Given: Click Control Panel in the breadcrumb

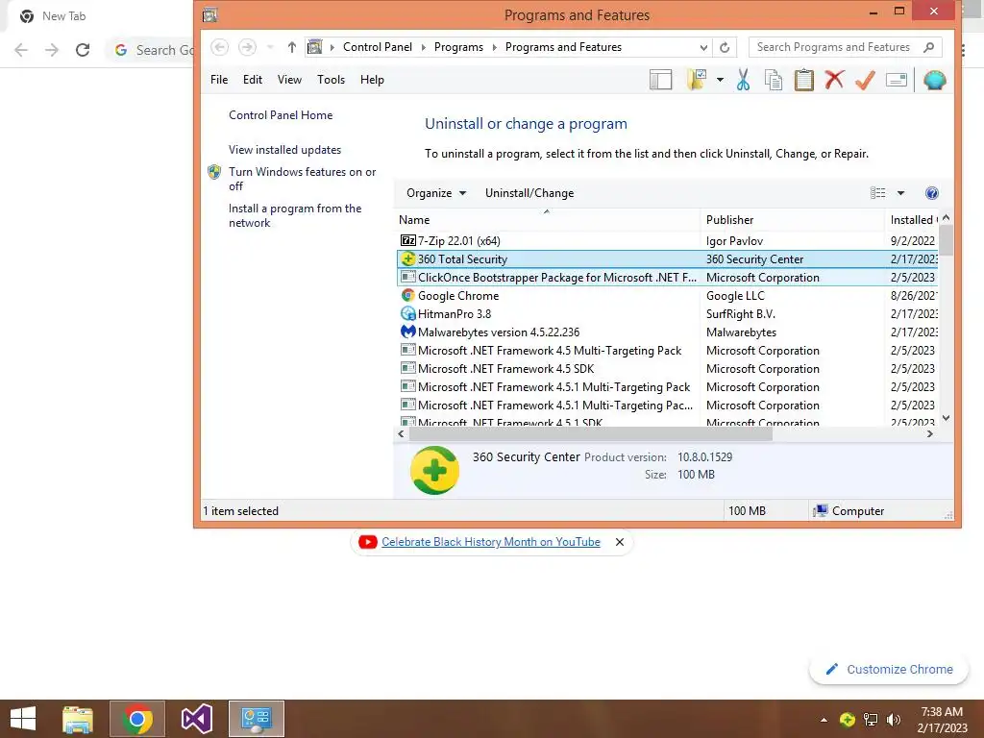Looking at the screenshot, I should click(377, 47).
